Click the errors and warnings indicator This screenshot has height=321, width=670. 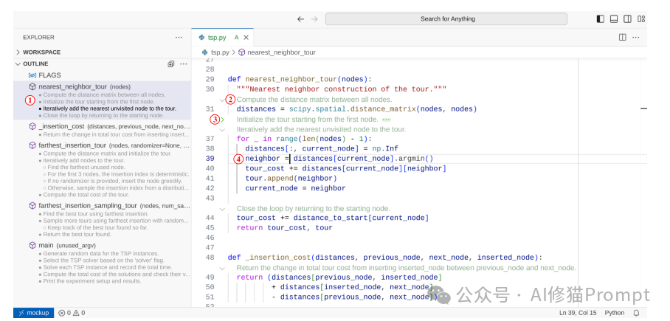pos(72,313)
